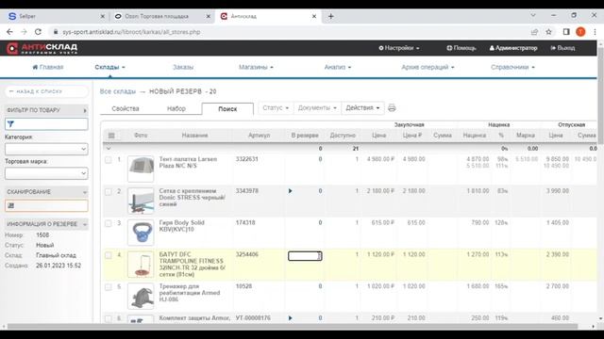Click В резерве input for БАТУТ DFC

coord(305,256)
